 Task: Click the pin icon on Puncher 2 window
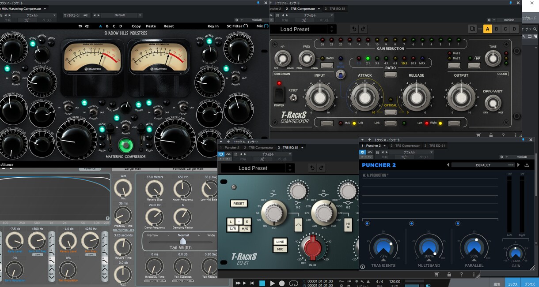tap(523, 140)
